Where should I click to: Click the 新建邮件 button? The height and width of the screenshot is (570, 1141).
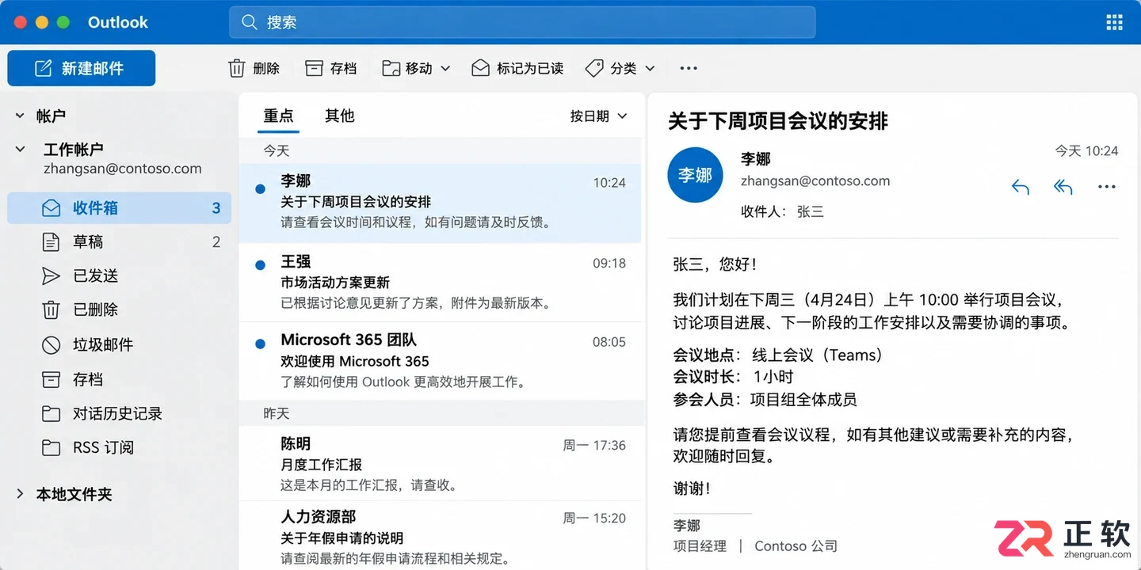coord(82,68)
